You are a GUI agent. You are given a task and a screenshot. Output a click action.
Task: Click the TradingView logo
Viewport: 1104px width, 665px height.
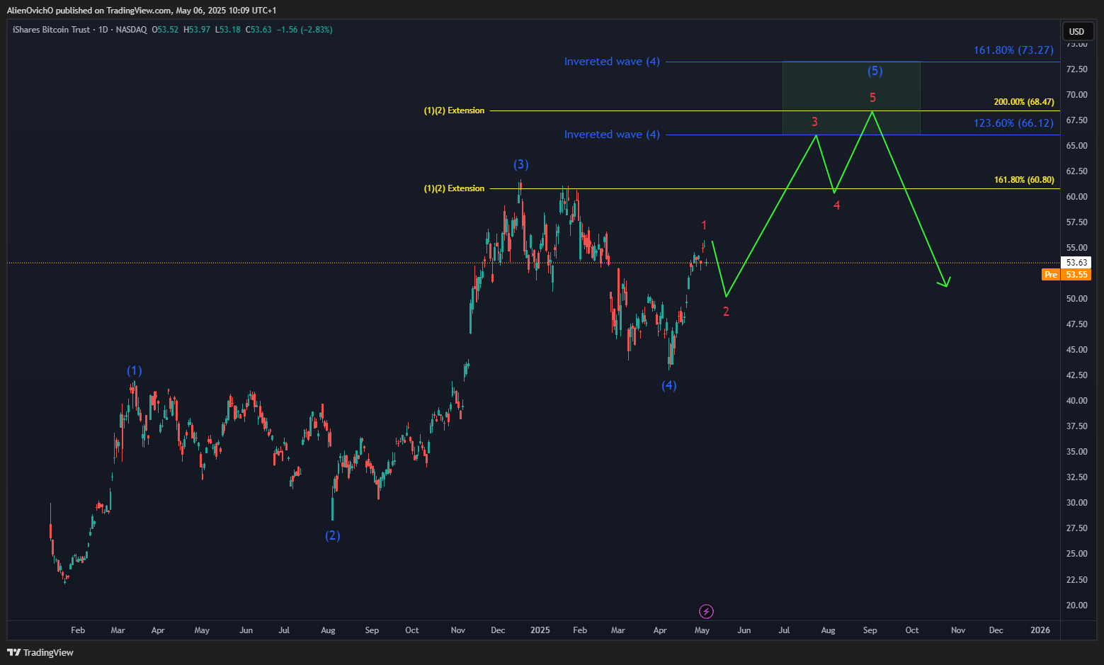pos(40,652)
